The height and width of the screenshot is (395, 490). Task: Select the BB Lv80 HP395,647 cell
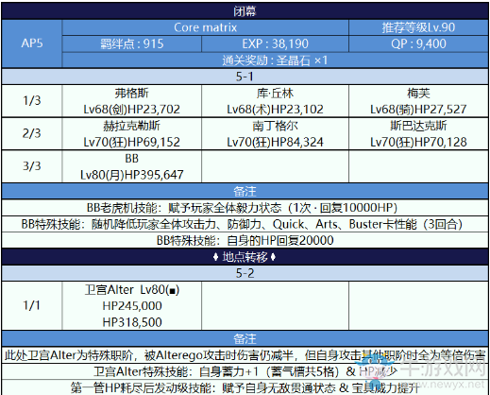[132, 166]
